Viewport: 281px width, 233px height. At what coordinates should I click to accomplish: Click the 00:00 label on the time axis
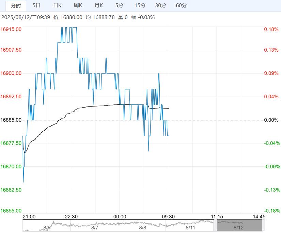[x=120, y=217]
